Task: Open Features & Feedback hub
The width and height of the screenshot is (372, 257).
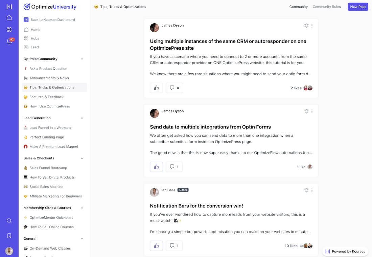Action: point(54,97)
